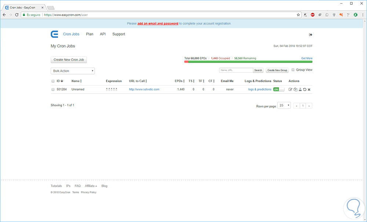The height and width of the screenshot is (222, 367).
Task: Click the lightbulb extension icon
Action: (x=334, y=15)
